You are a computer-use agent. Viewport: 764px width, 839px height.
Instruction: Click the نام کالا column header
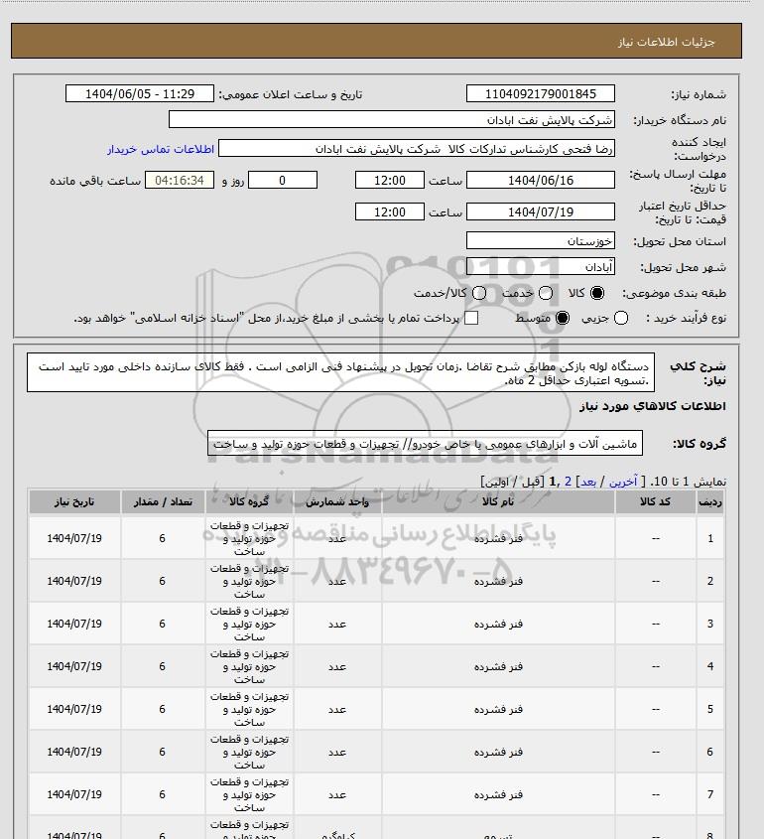pyautogui.click(x=498, y=501)
